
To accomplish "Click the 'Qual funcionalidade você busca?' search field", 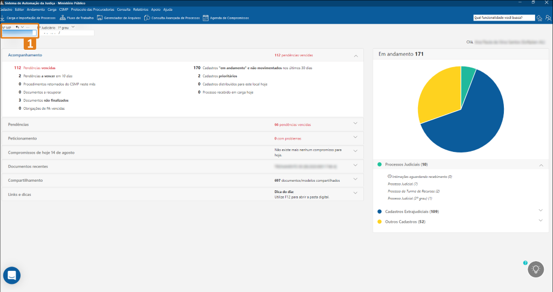I will tap(503, 17).
